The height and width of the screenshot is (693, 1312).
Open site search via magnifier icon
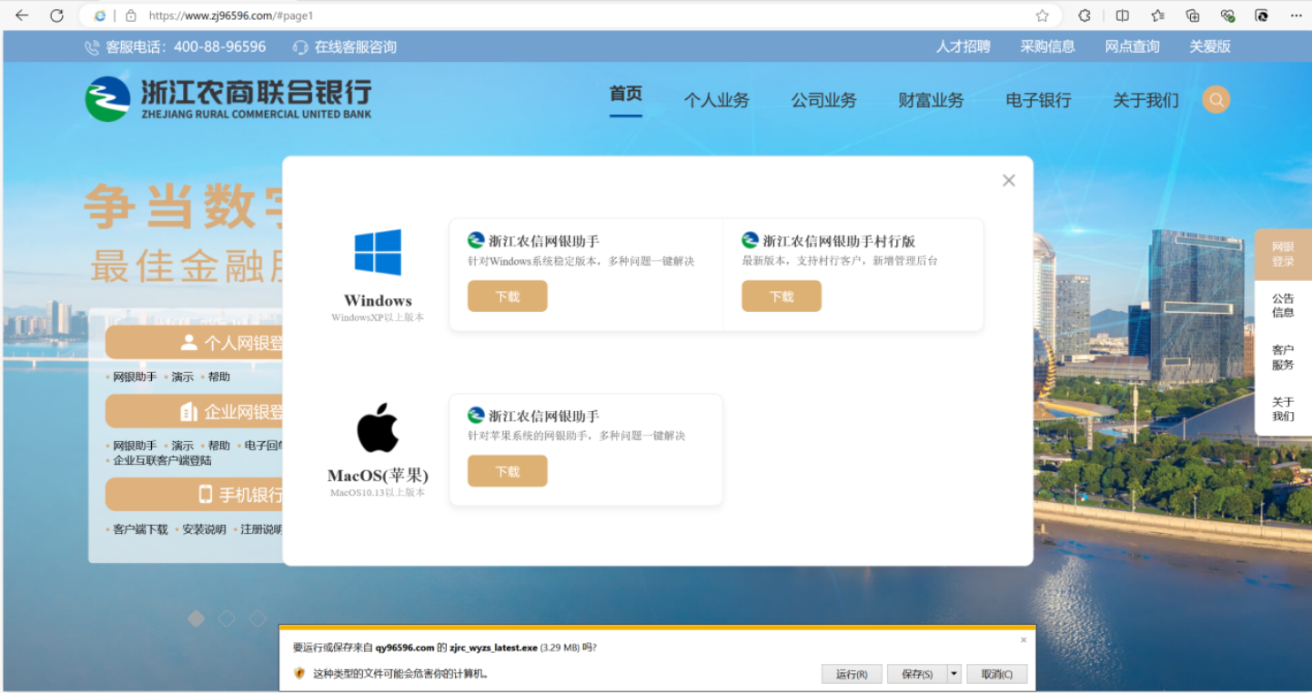tap(1216, 99)
